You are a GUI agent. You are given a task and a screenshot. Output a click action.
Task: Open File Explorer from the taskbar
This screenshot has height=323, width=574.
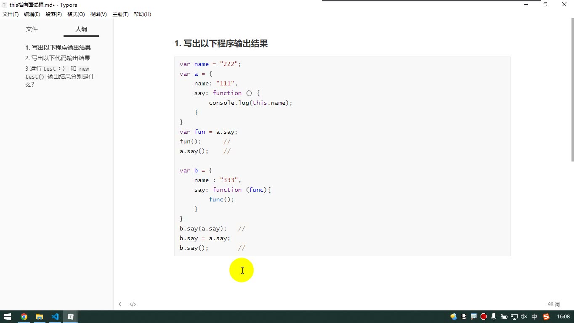point(40,317)
